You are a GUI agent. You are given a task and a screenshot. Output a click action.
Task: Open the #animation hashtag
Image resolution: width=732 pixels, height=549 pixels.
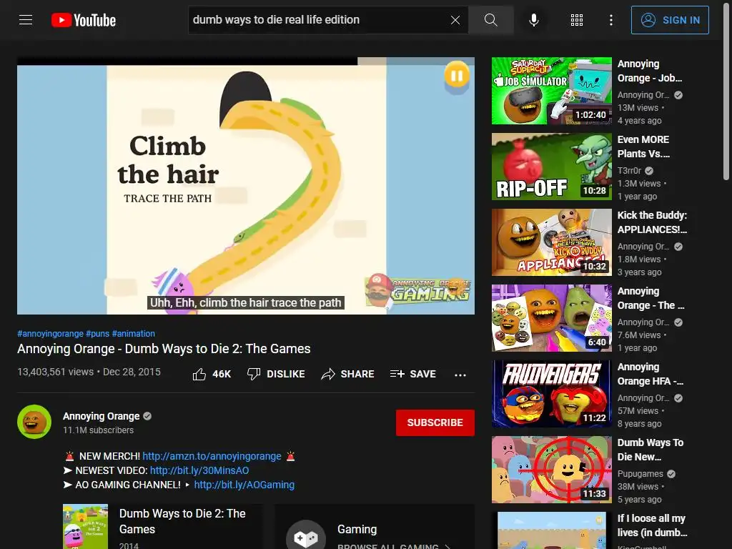click(134, 334)
